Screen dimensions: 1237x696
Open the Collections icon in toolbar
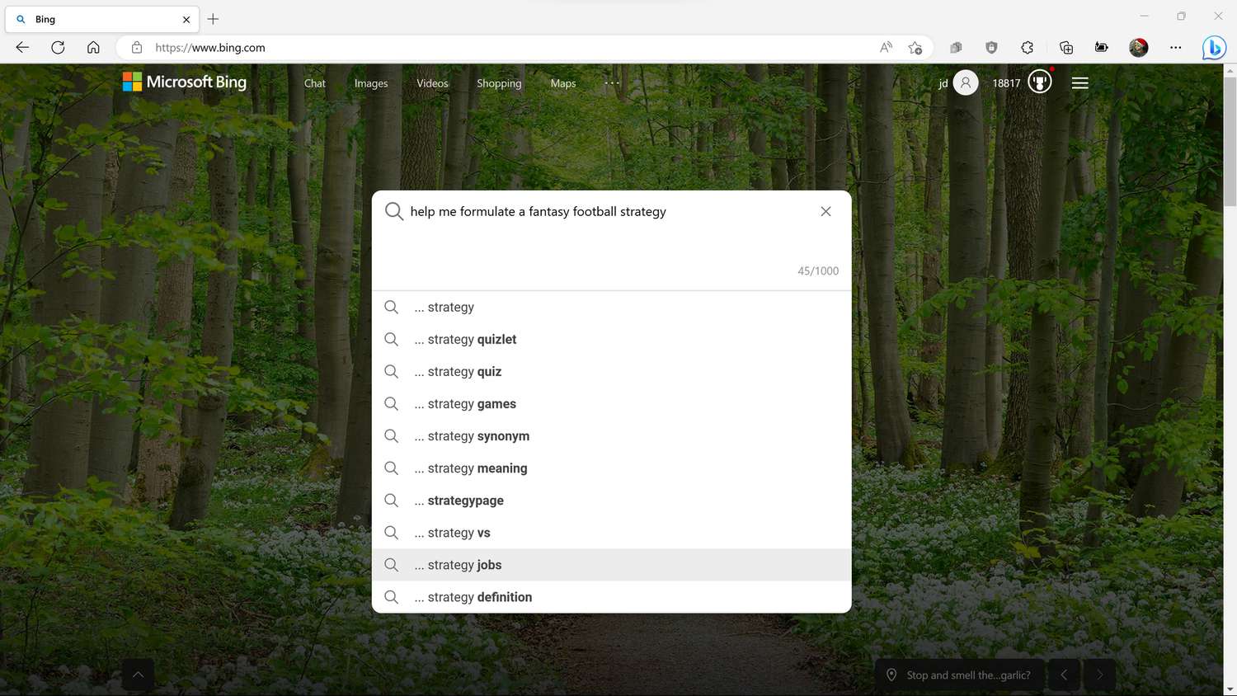coord(1065,48)
